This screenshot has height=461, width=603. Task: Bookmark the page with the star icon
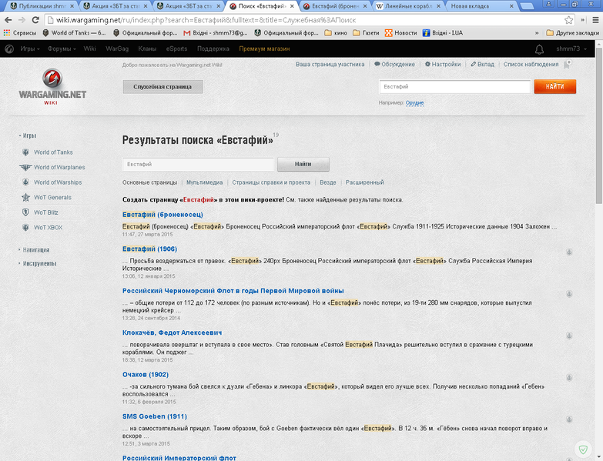(x=569, y=20)
